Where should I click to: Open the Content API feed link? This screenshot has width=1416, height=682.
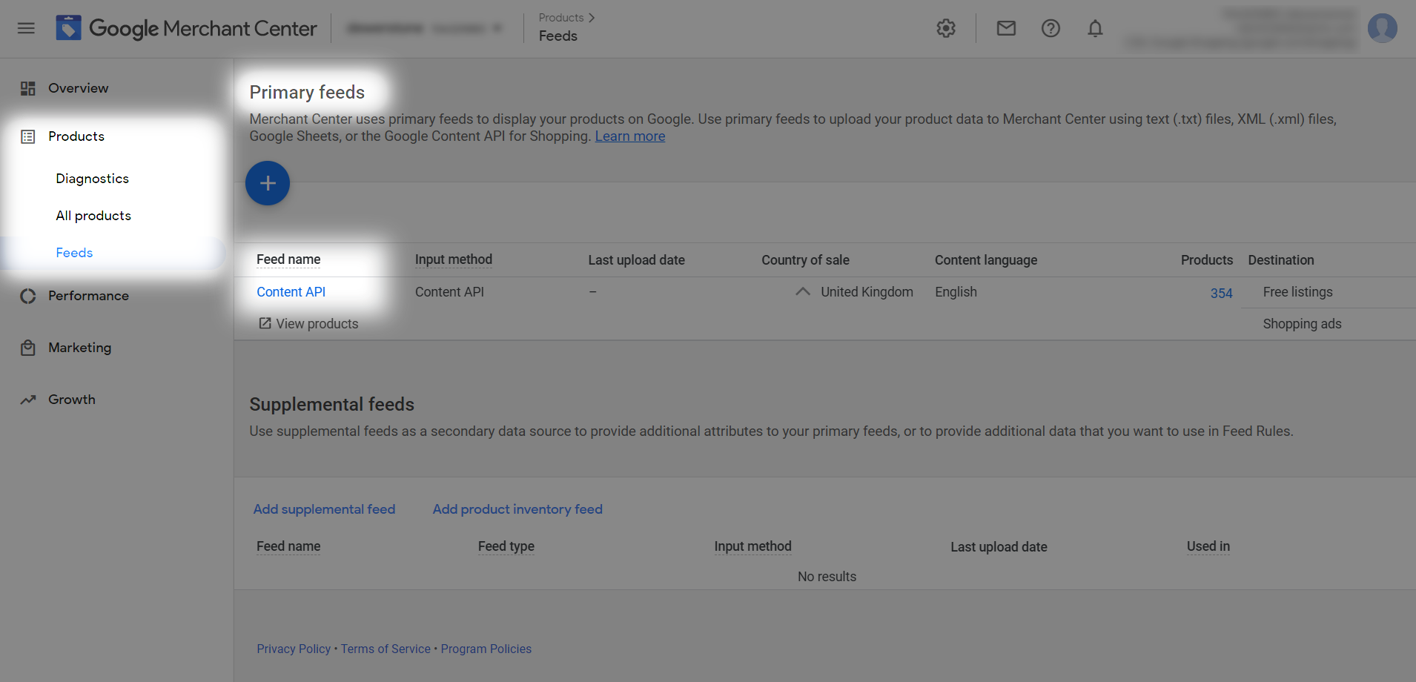pos(291,292)
